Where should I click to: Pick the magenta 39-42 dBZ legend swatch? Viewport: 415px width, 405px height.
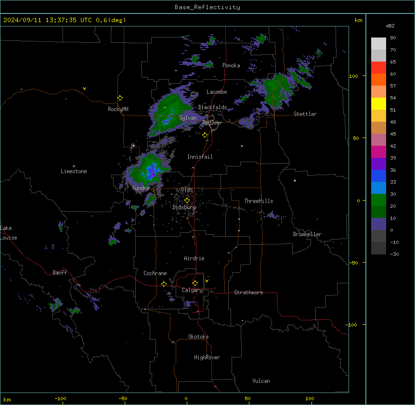tap(378, 152)
